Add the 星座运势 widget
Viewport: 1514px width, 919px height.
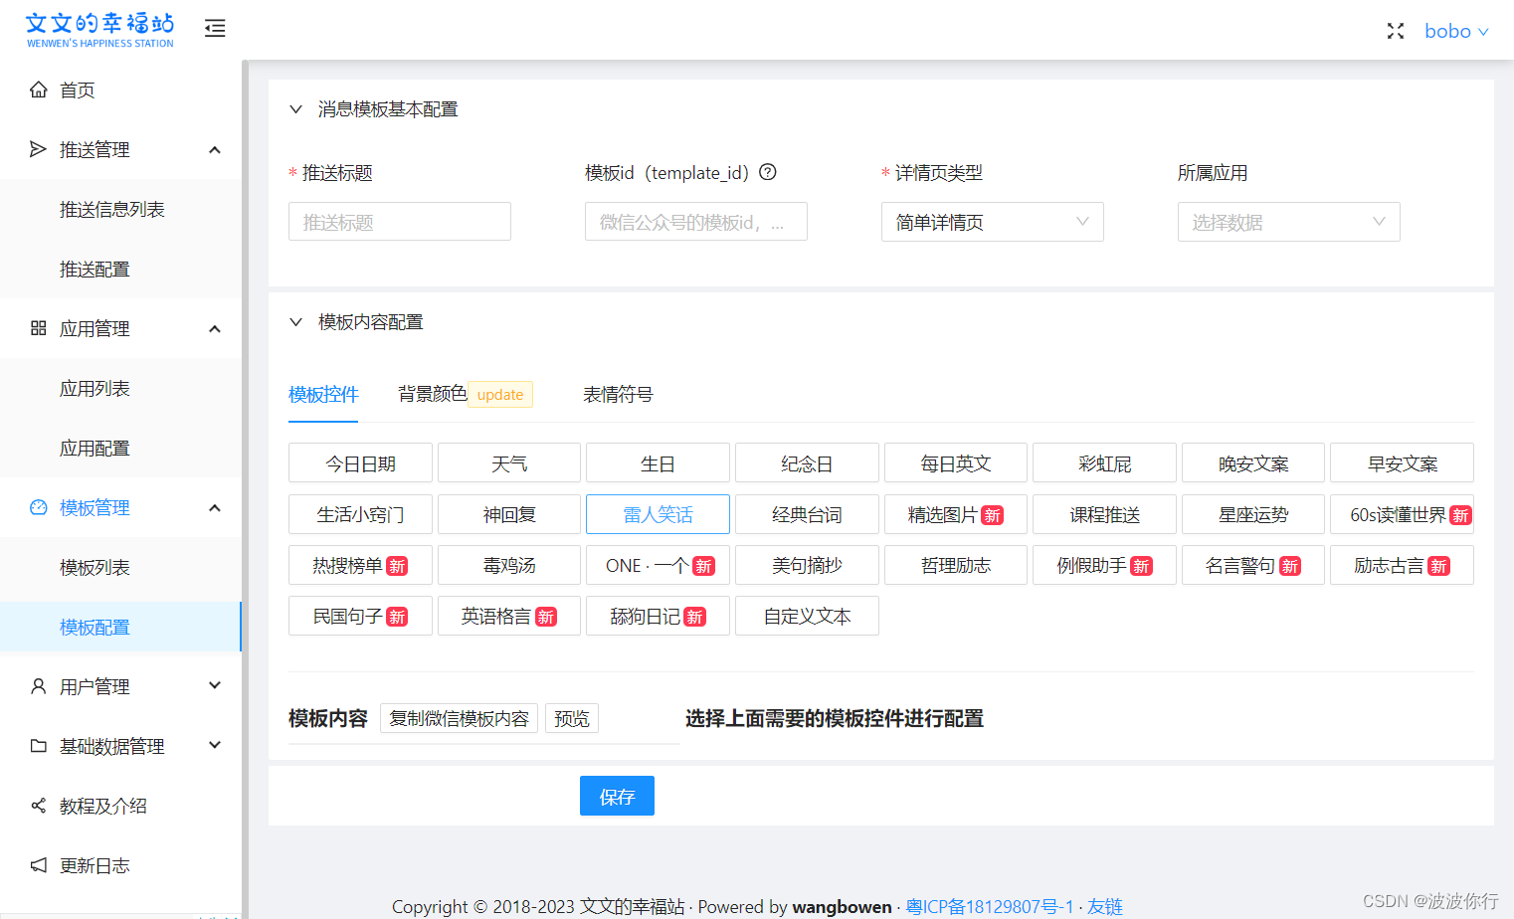click(1253, 514)
